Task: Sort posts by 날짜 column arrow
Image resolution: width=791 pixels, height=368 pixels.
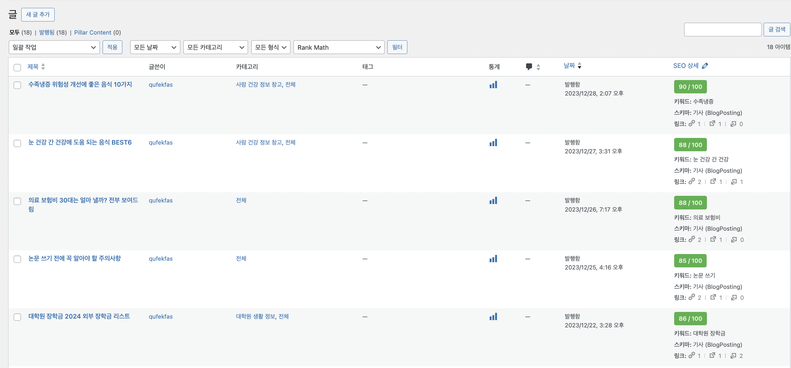Action: pos(579,65)
